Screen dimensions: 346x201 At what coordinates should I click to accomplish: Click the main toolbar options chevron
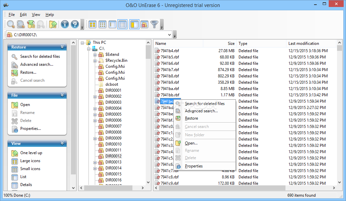pyautogui.click(x=82, y=24)
